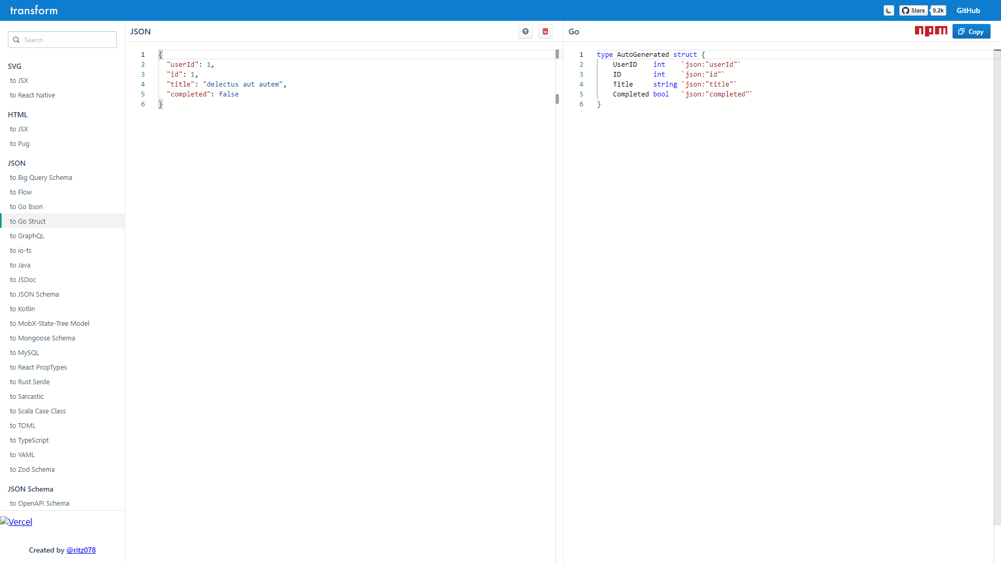Choose JSON to MobX-State-Tree Model
Image resolution: width=1001 pixels, height=563 pixels.
(63, 323)
